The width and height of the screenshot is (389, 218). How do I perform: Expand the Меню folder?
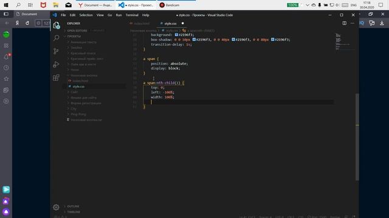point(75,70)
